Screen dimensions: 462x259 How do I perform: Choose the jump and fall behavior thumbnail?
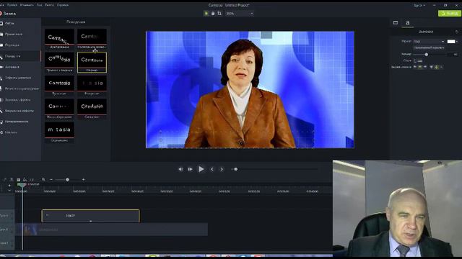tap(59, 63)
